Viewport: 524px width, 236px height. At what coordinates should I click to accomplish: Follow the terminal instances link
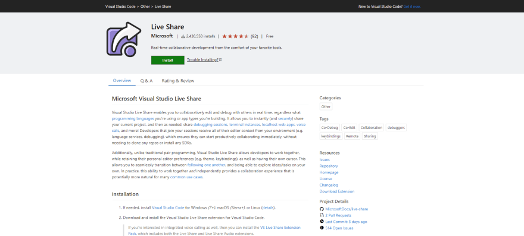[x=245, y=124]
